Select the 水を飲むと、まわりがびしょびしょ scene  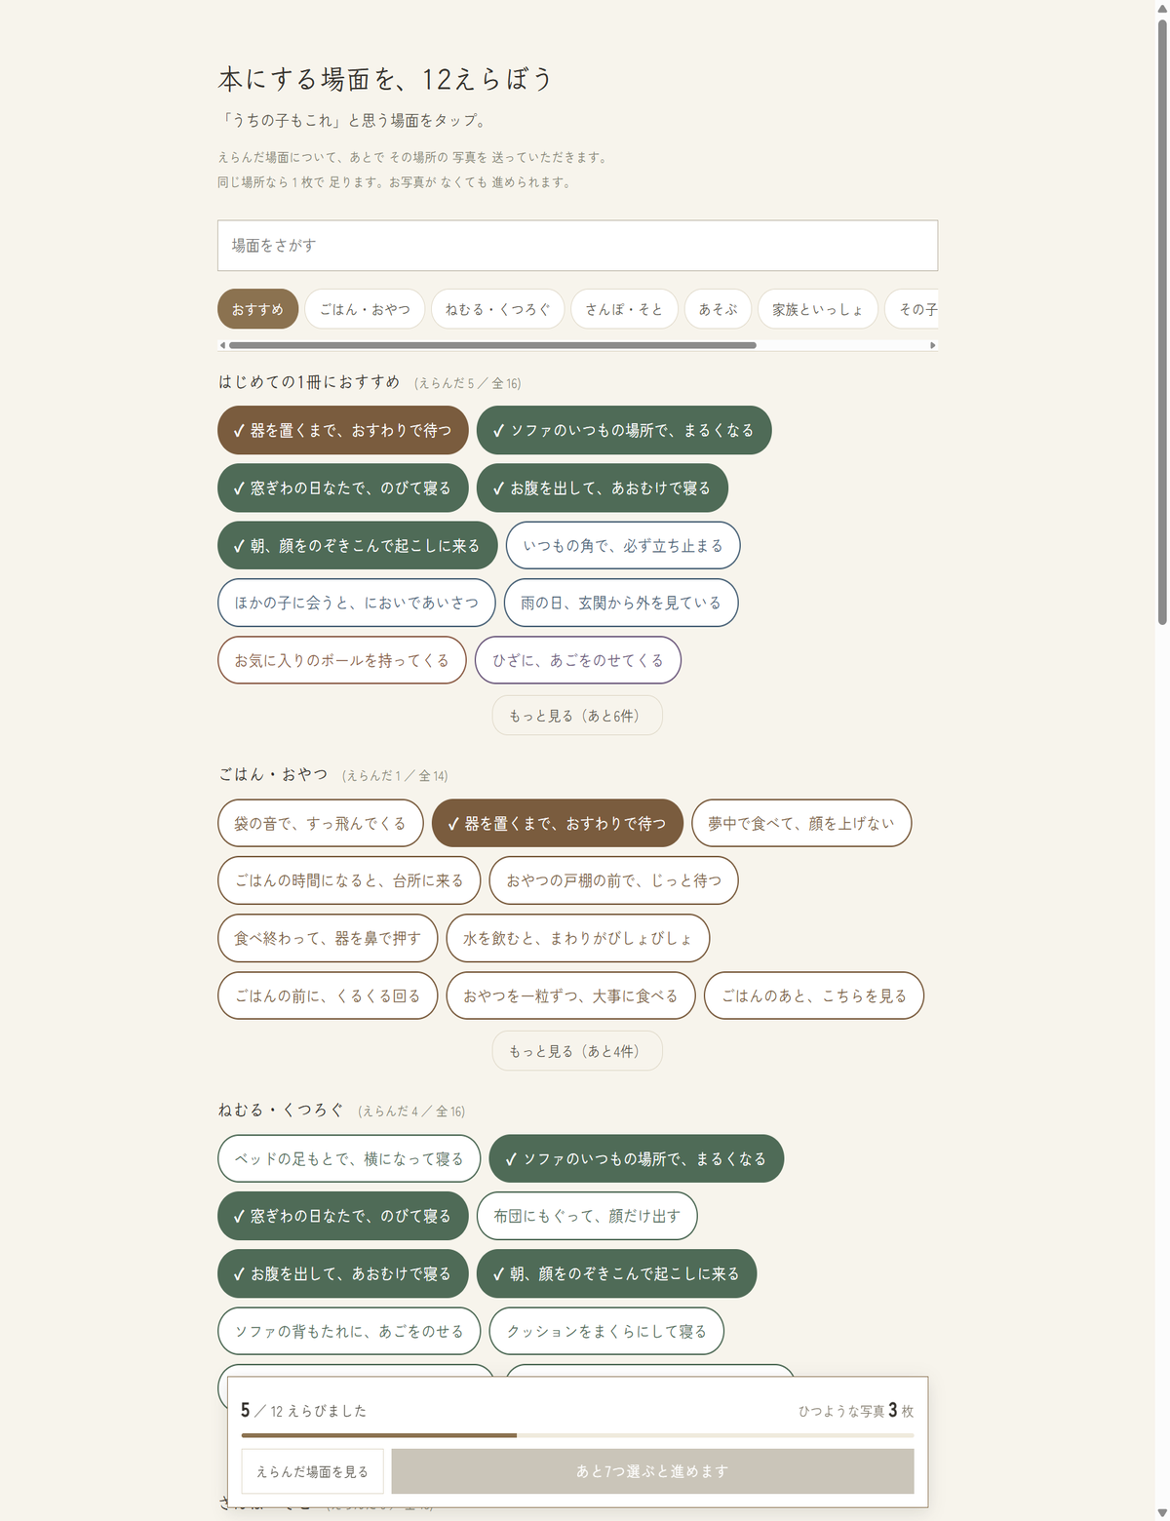[x=578, y=938]
